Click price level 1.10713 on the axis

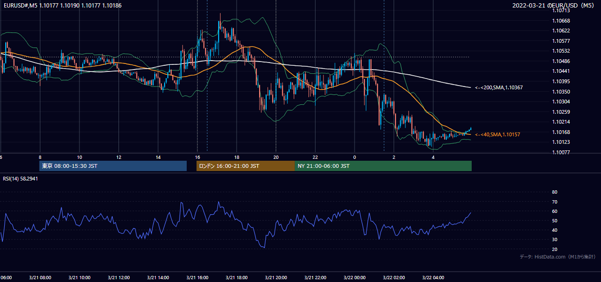[x=561, y=10]
